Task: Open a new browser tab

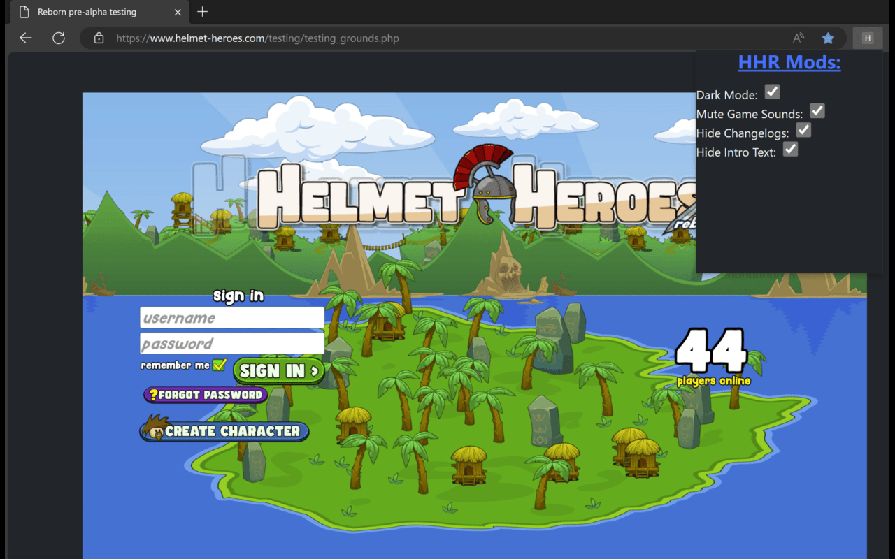Action: click(x=202, y=12)
